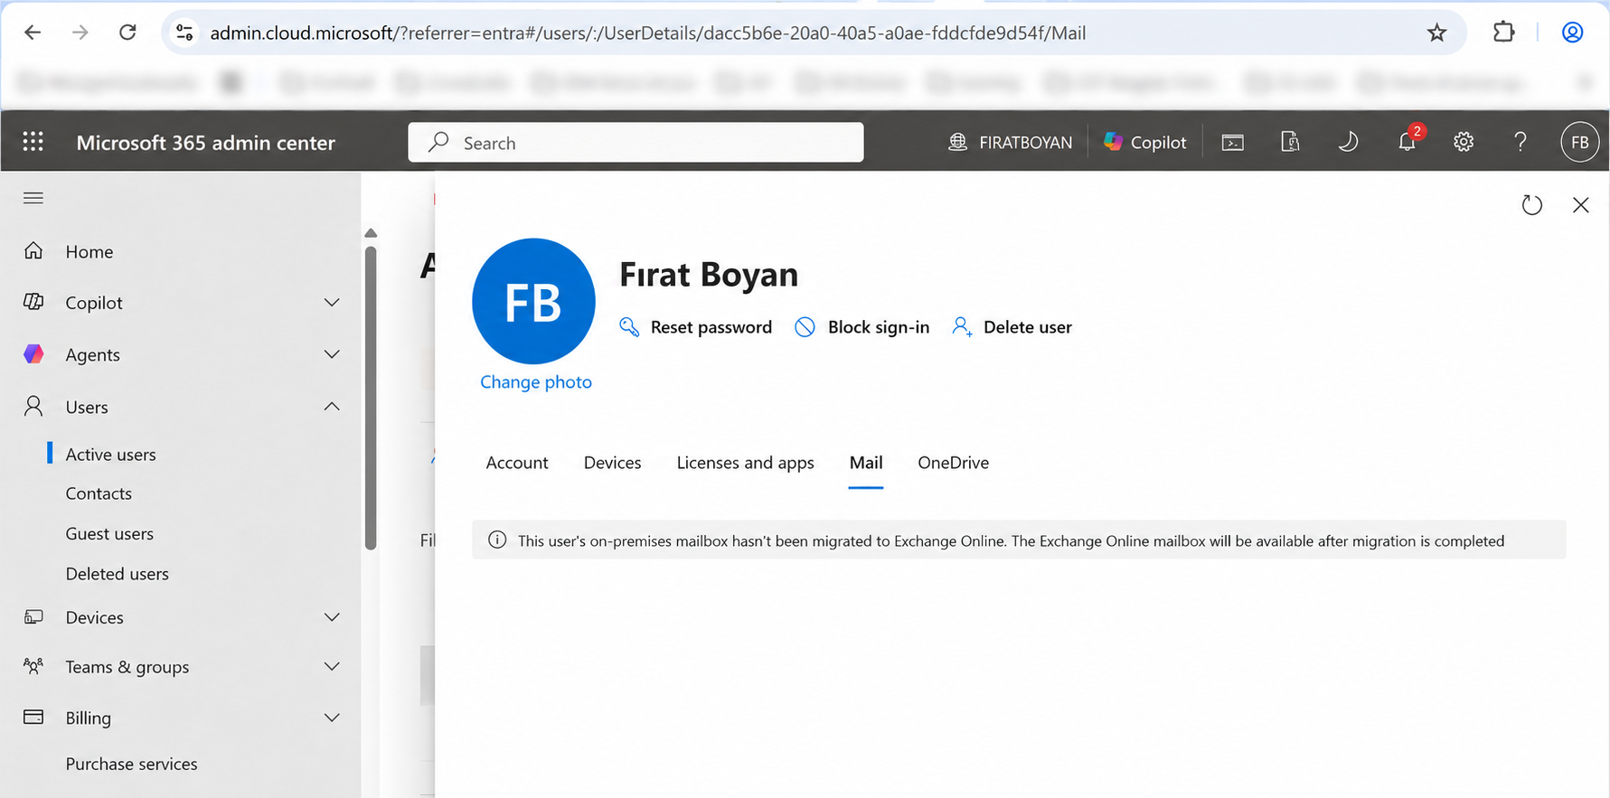Viewport: 1610px width, 798px height.
Task: Open Active users list
Action: coord(110,455)
